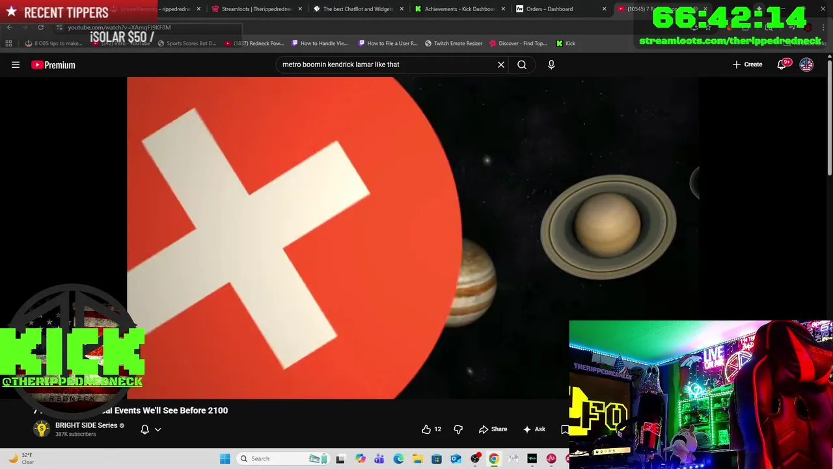
Task: Open the YouTube guide hamburger menu
Action: [x=16, y=64]
